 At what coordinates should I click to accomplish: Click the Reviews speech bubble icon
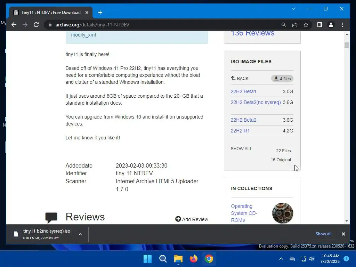[51, 218]
